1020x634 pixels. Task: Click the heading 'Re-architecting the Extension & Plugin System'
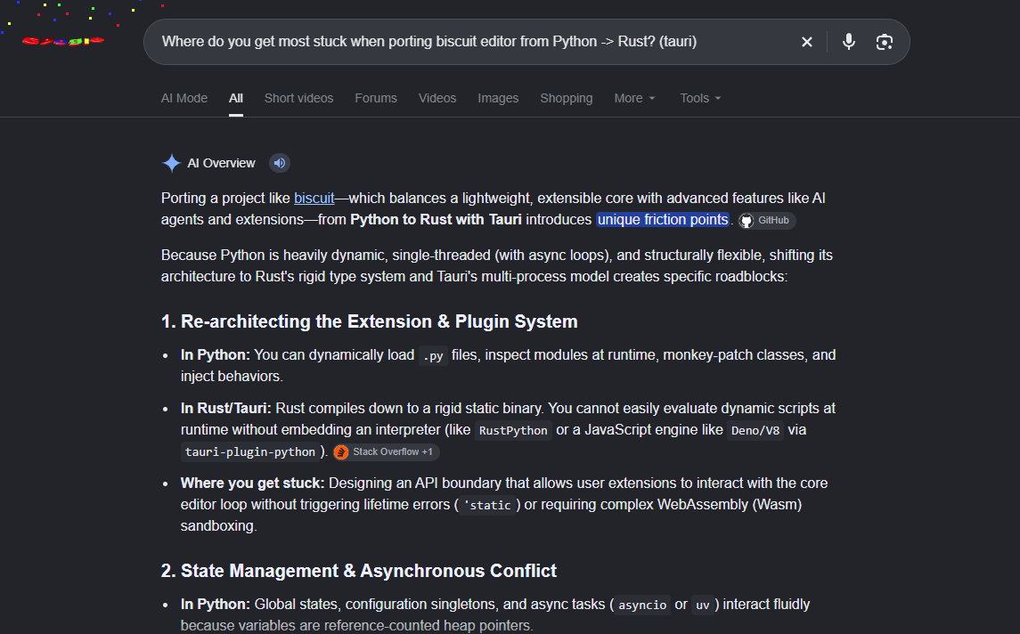coord(379,321)
